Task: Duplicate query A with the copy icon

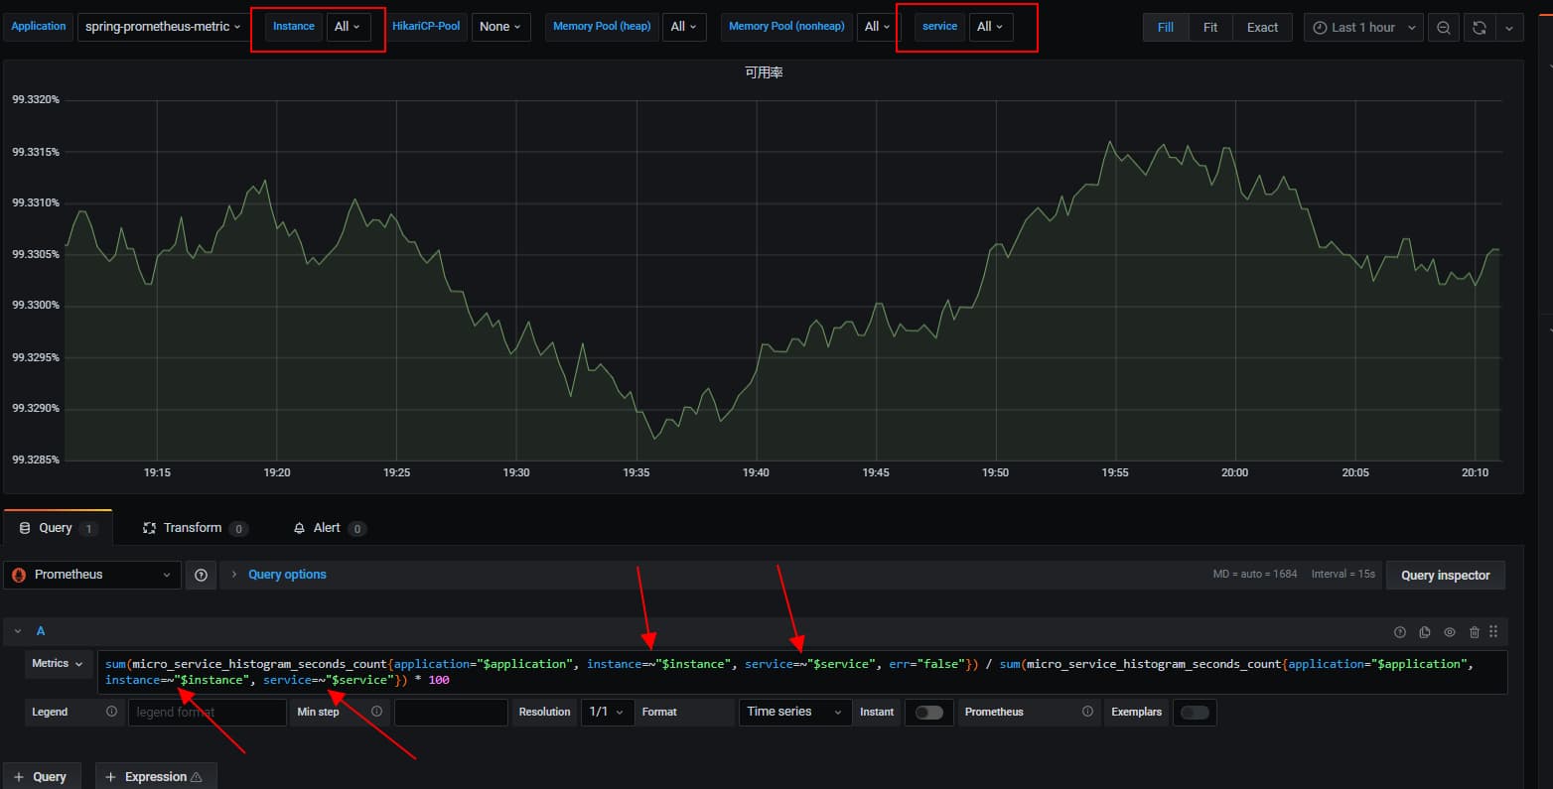Action: click(1425, 632)
